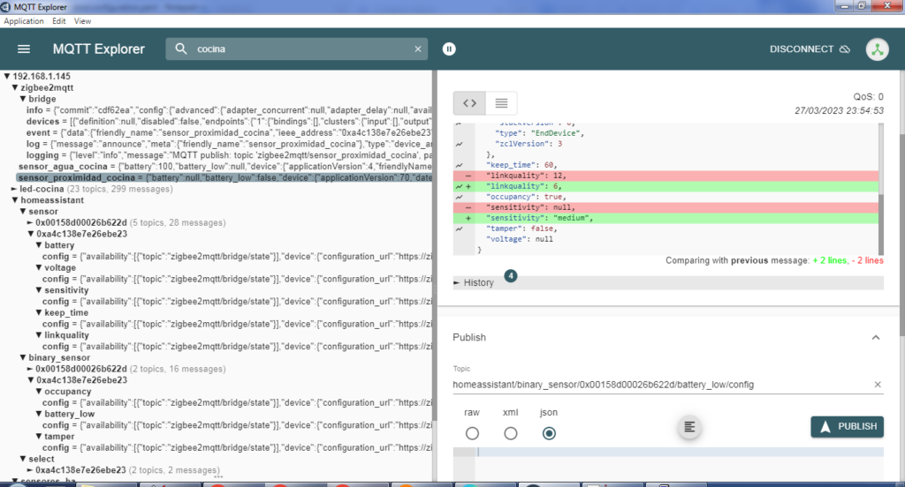This screenshot has width=905, height=487.
Task: Click the search magnifier icon
Action: click(x=181, y=49)
